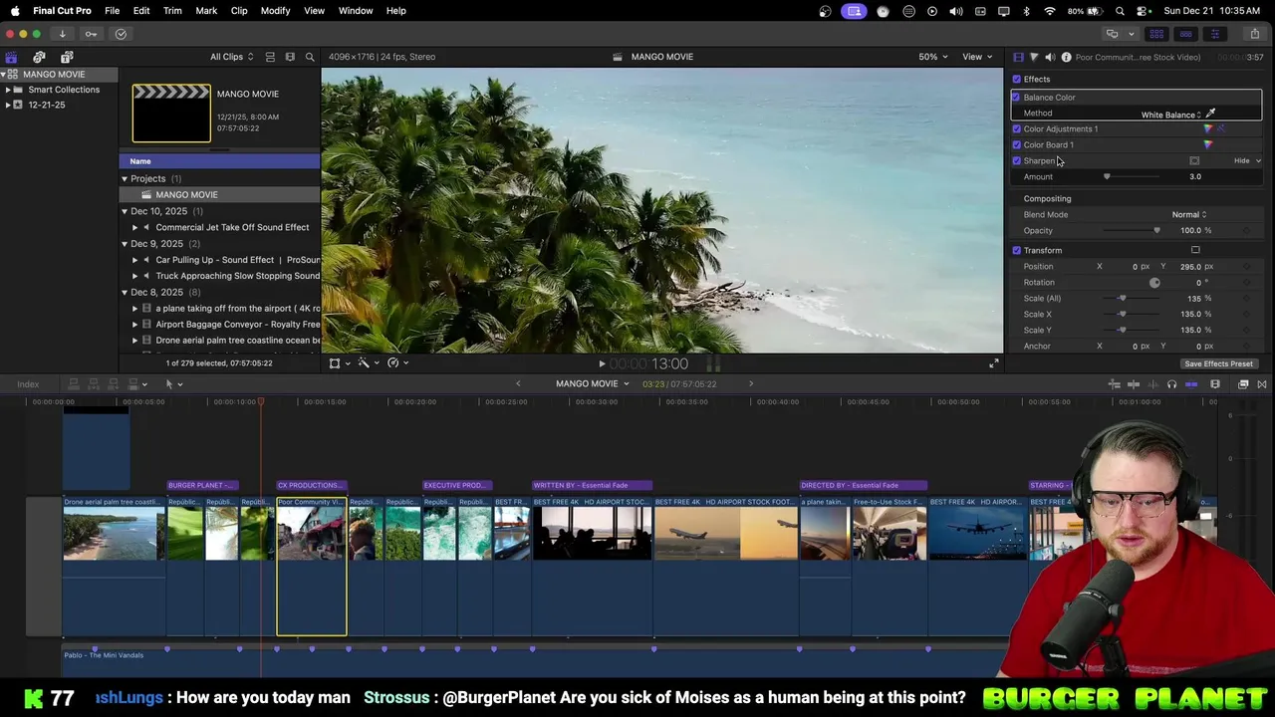
Task: Open the Trim menu
Action: tap(172, 11)
